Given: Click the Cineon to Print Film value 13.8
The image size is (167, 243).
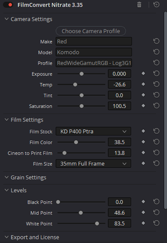Looking at the screenshot, I should [120, 153].
